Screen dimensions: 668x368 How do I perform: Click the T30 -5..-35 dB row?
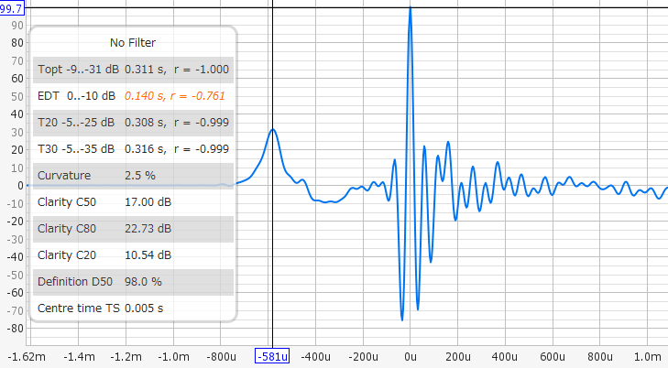[x=133, y=148]
